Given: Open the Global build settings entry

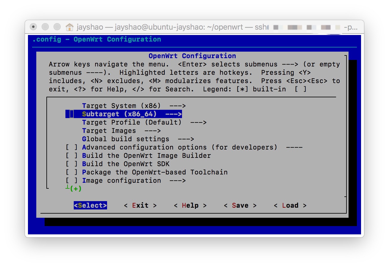Looking at the screenshot, I should [x=126, y=139].
